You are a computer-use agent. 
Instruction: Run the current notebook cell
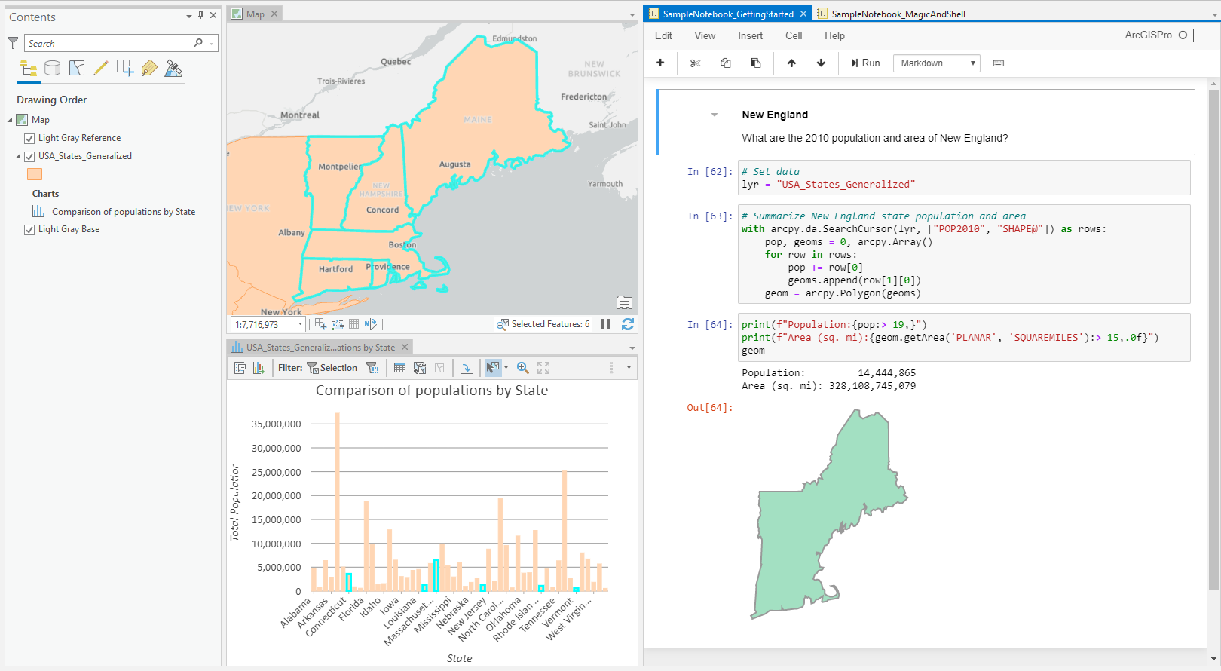(865, 63)
